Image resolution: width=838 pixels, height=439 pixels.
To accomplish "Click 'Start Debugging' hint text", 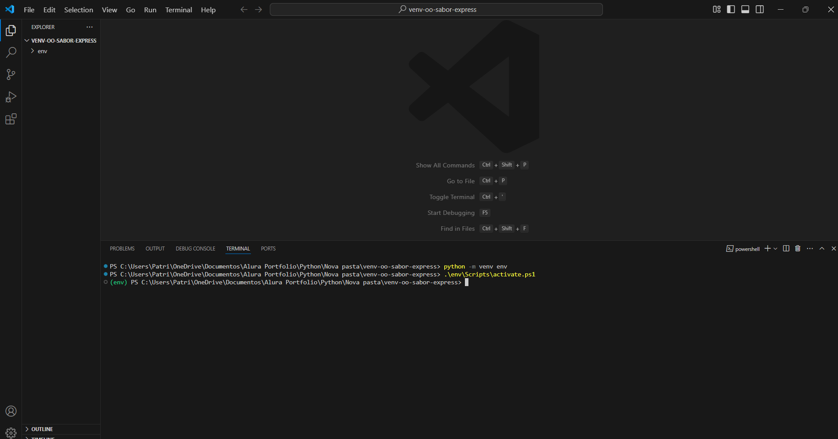I will (x=451, y=213).
